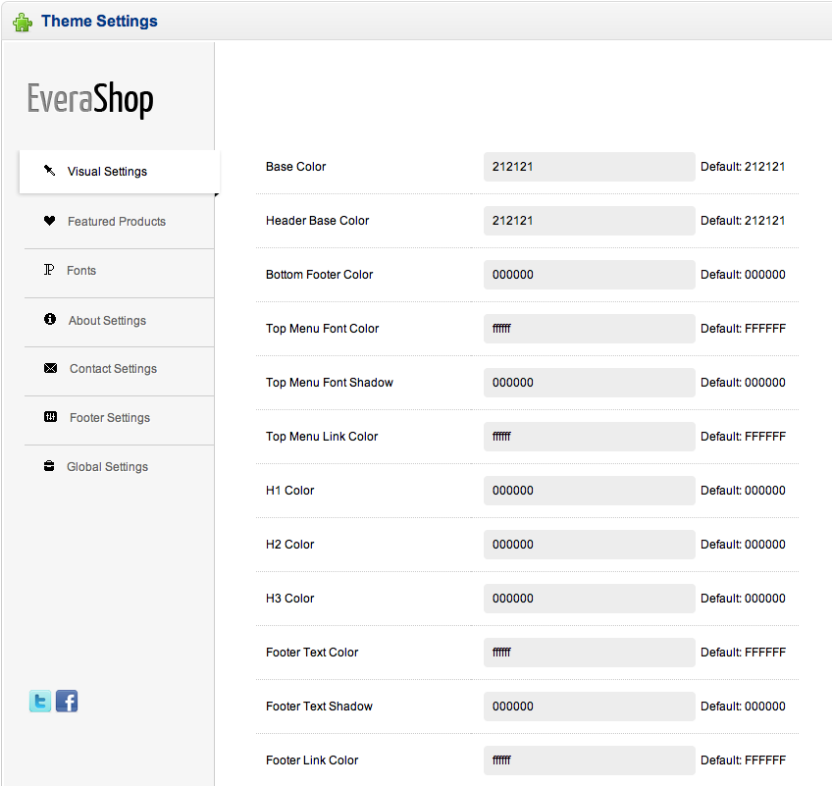Click Default: FFFFFF beside Top Menu Link Color
The image size is (832, 786).
743,437
